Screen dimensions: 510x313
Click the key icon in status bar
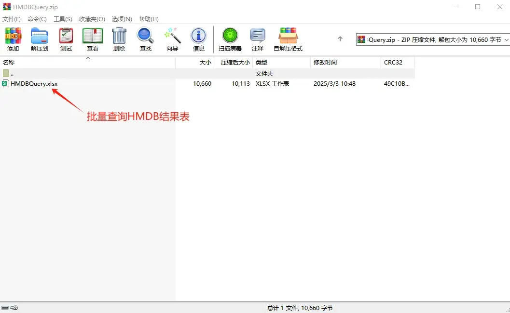click(x=14, y=307)
